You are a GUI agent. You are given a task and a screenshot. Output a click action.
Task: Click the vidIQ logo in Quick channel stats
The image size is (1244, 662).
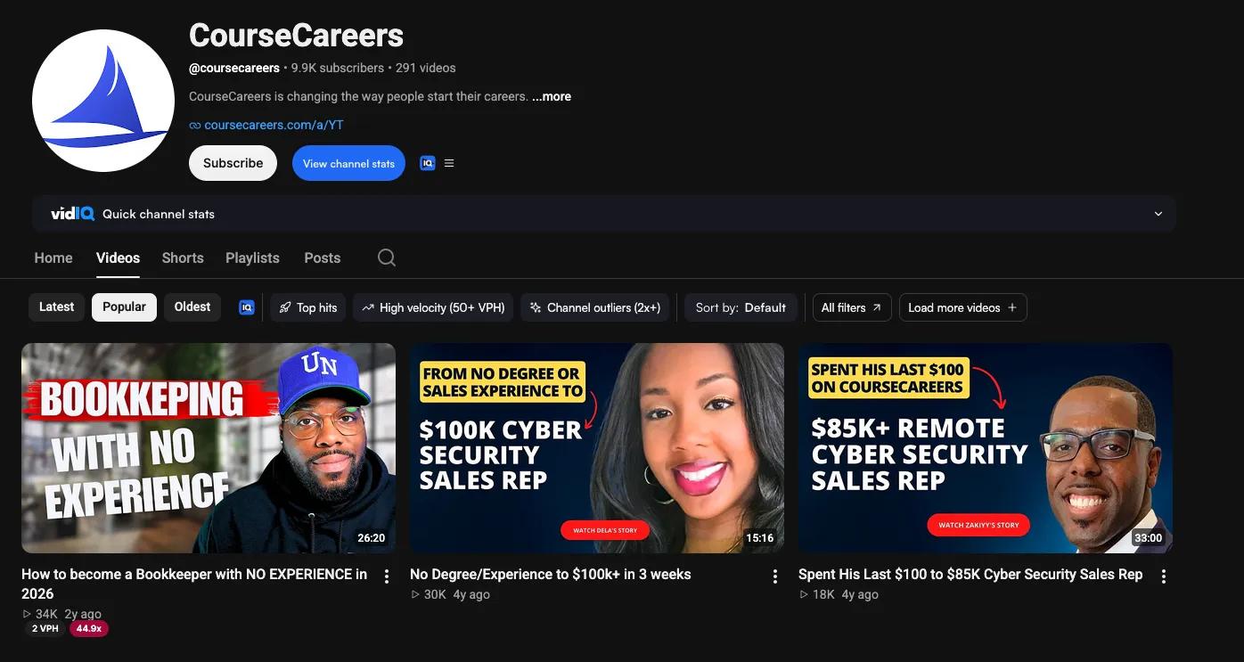tap(72, 214)
